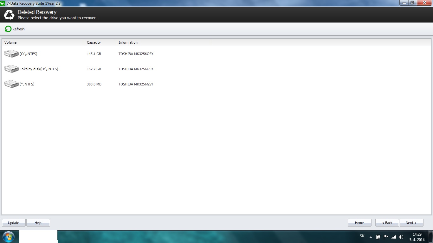Click the drive icon for Lokálny disk D:

coord(11,69)
